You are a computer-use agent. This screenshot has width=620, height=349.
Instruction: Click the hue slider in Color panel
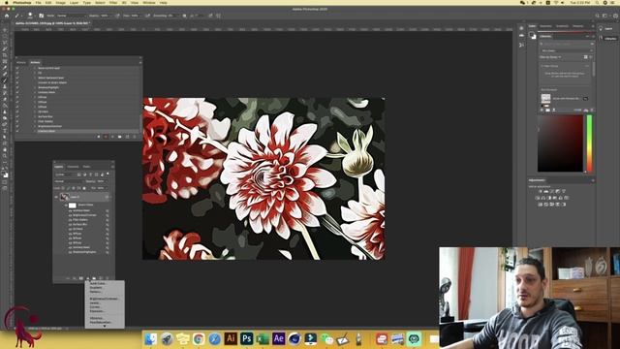click(590, 143)
